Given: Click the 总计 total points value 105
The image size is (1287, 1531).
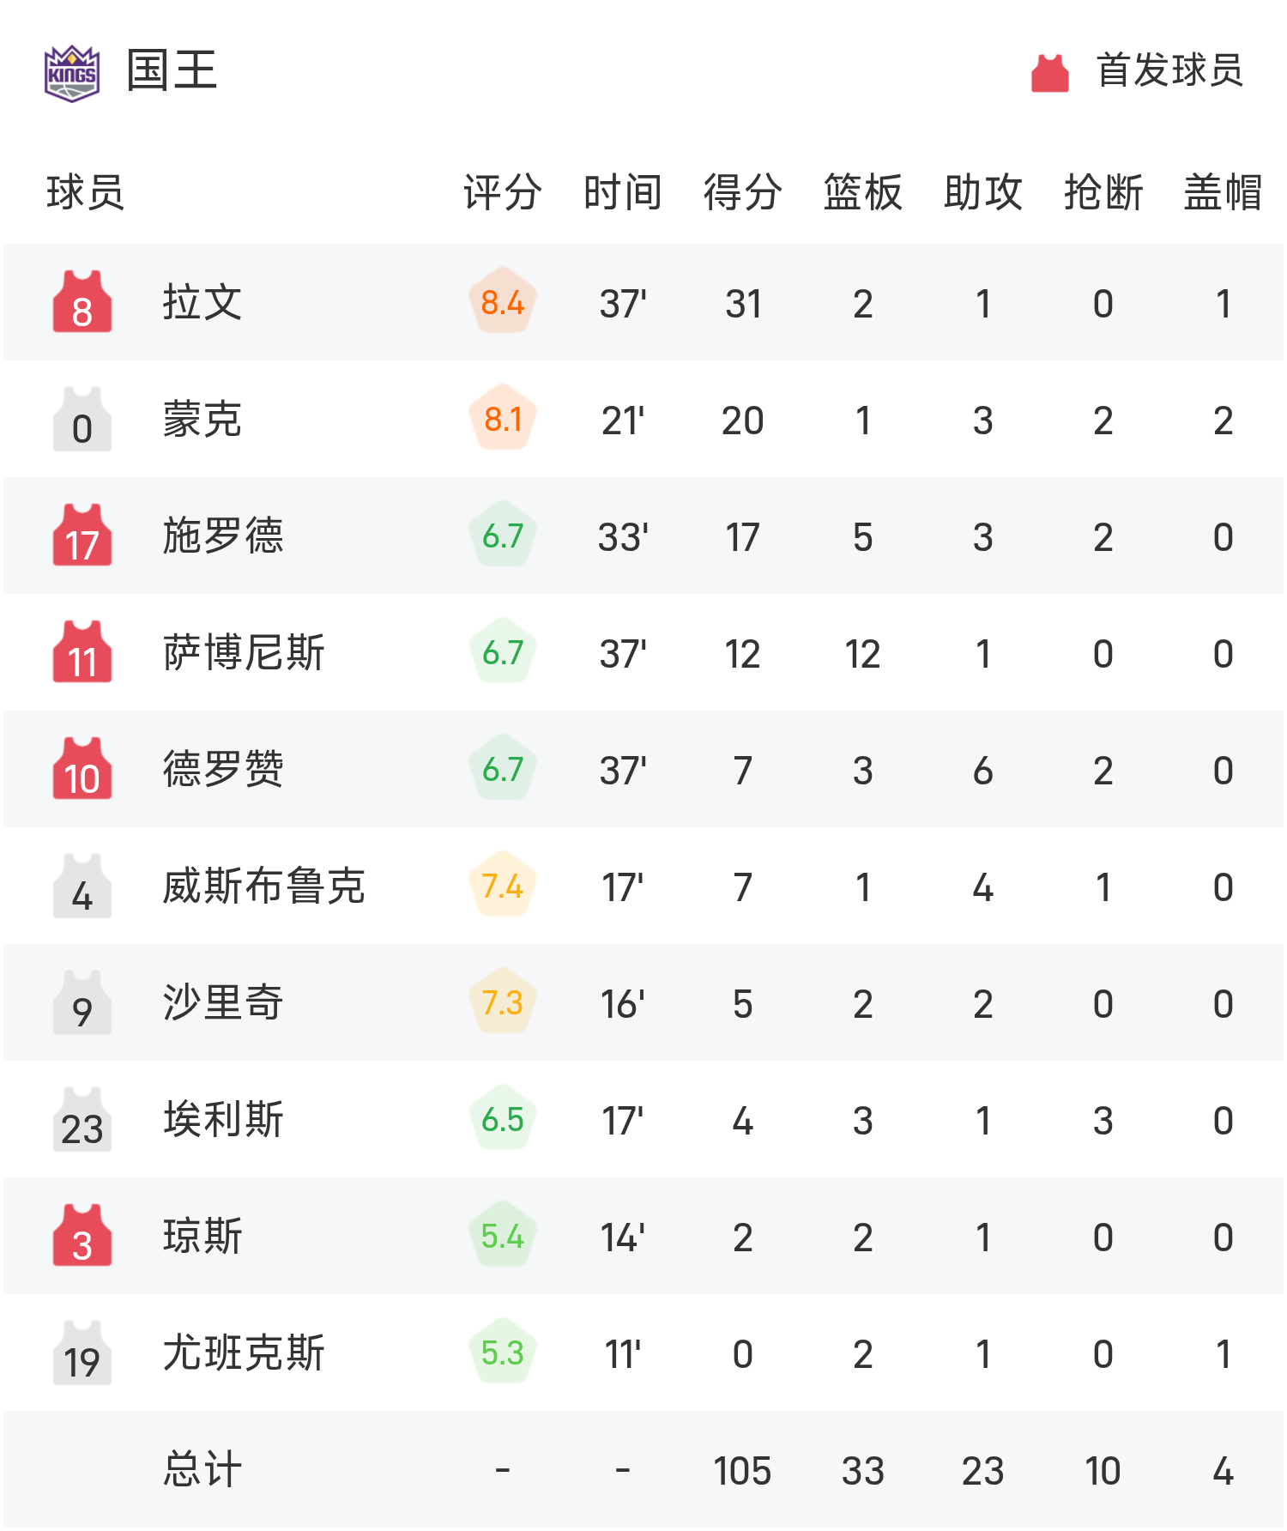Looking at the screenshot, I should [x=743, y=1470].
